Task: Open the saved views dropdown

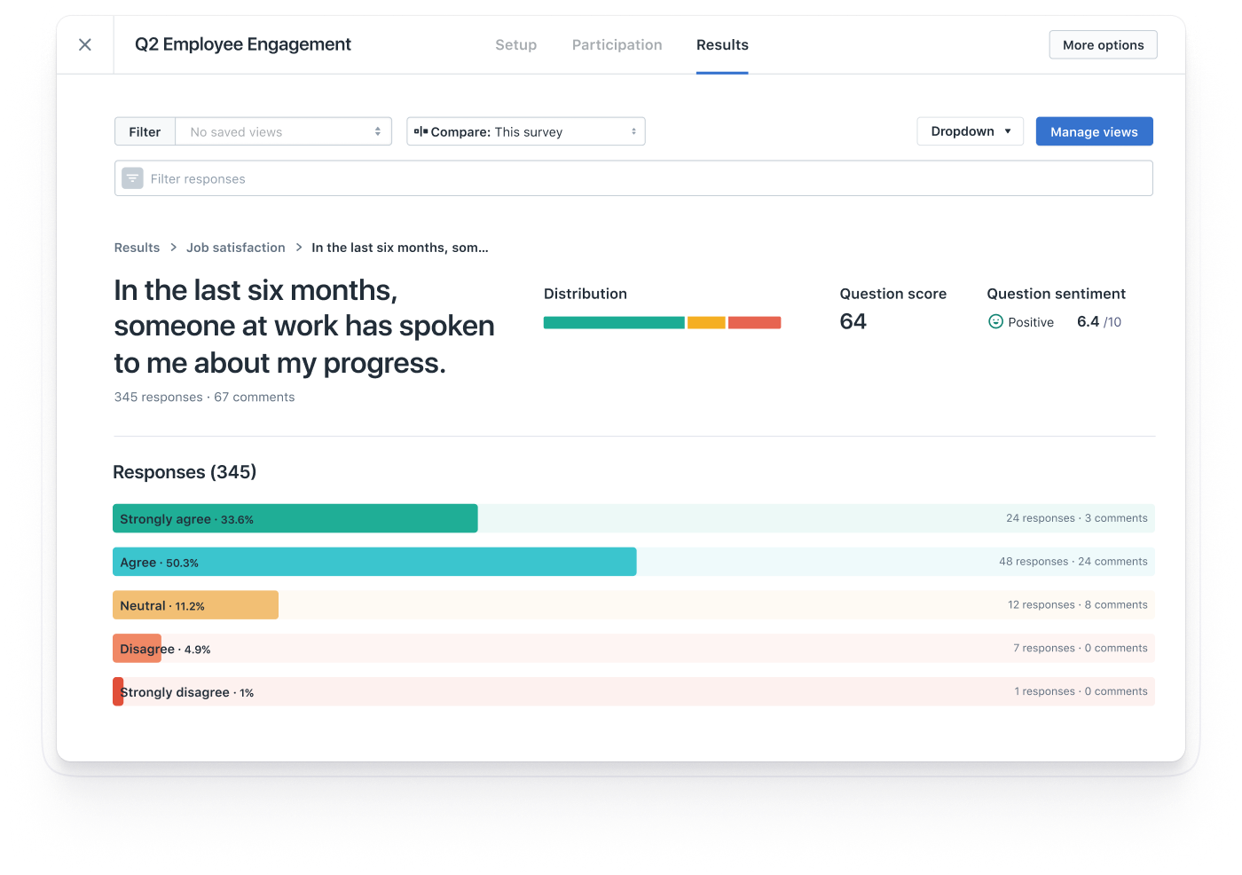Action: tap(284, 131)
